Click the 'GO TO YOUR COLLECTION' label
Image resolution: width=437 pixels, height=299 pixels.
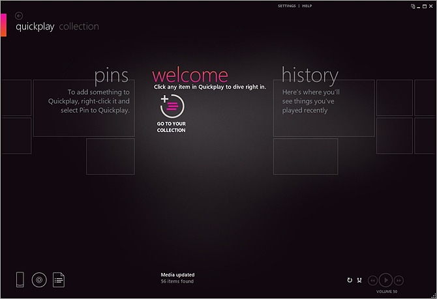pyautogui.click(x=171, y=127)
